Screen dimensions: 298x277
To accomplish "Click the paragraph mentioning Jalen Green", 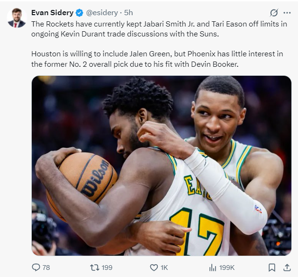I will 157,58.
